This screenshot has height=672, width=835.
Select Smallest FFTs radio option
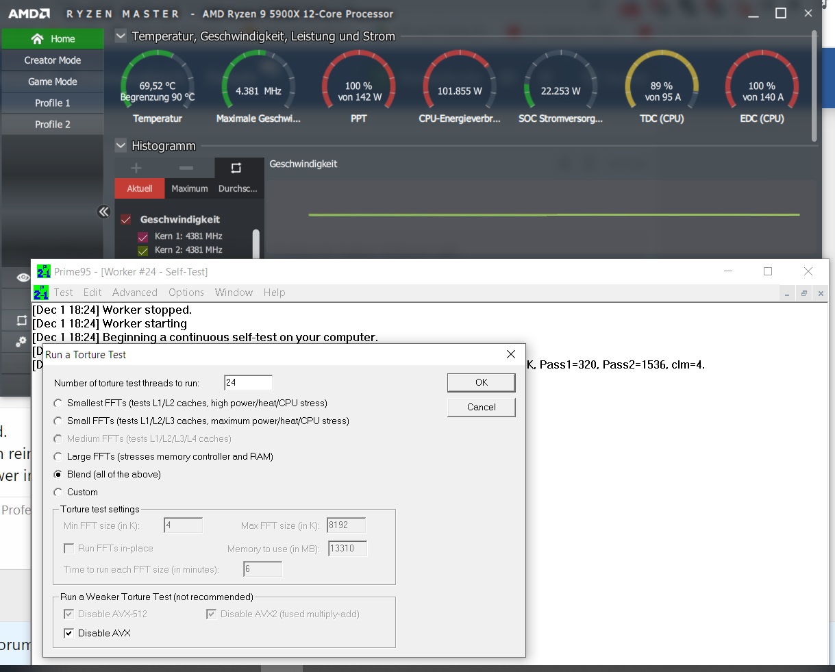(58, 403)
